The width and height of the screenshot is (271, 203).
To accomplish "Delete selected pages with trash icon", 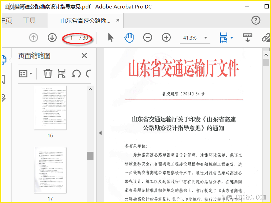I will tap(48, 73).
